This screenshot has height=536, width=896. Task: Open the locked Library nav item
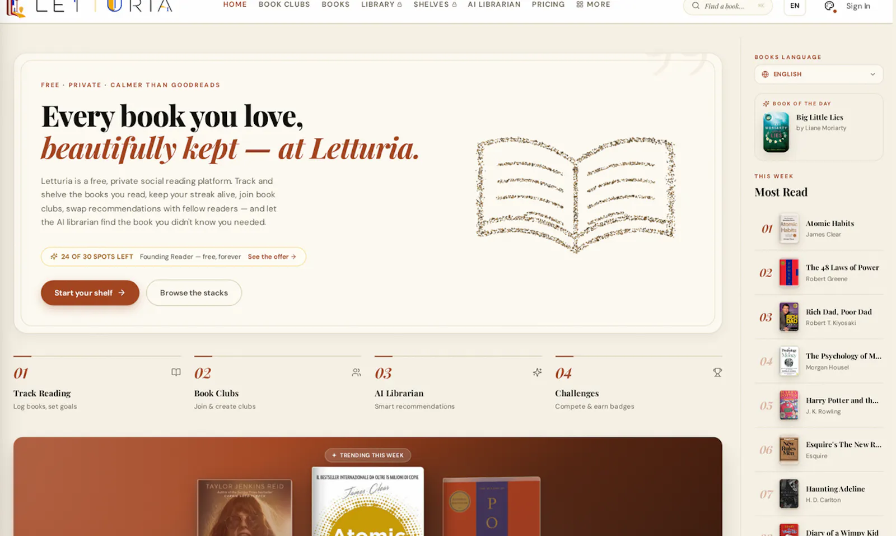tap(381, 4)
